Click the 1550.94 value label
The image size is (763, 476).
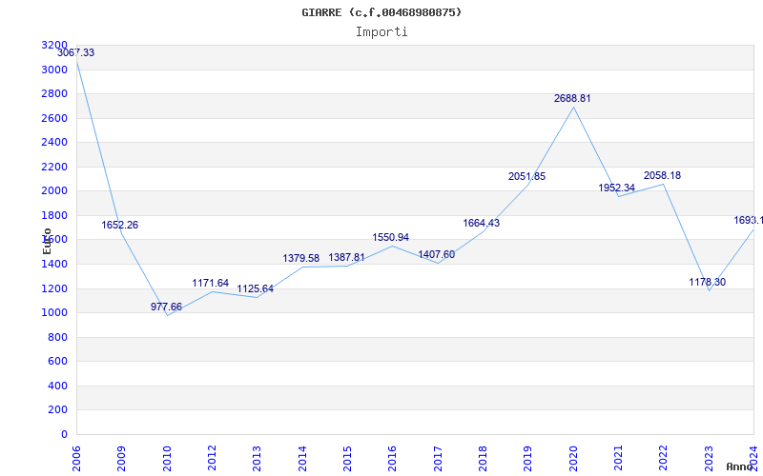[391, 237]
